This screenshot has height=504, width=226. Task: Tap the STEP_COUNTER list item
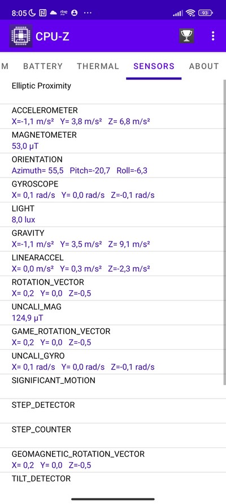point(112,435)
